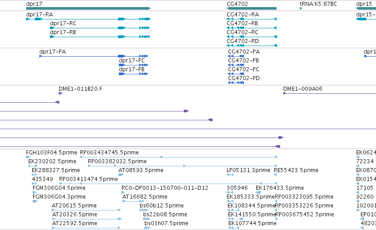Select RC0-DP0013-150700-011-D12 feature
This screenshot has width=376, height=230.
tap(165, 188)
